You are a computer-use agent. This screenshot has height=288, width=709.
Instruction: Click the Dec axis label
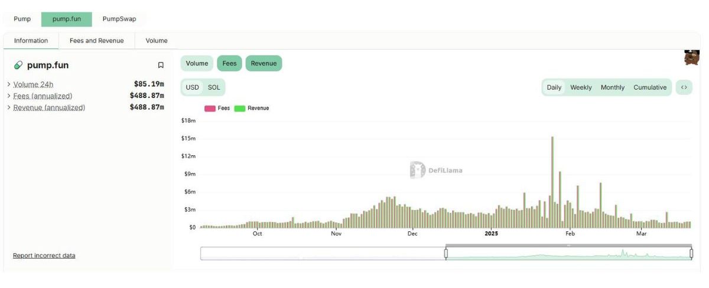(412, 234)
